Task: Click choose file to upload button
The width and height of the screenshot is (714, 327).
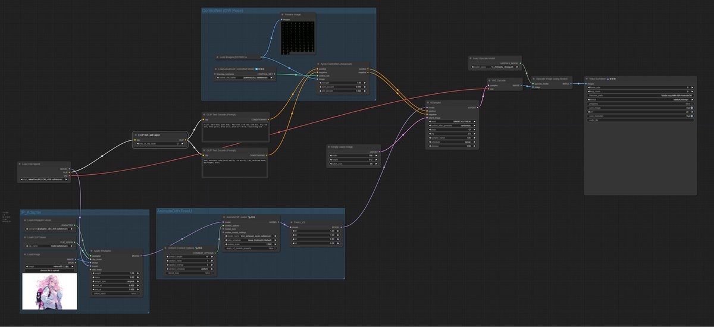Action: [x=49, y=271]
